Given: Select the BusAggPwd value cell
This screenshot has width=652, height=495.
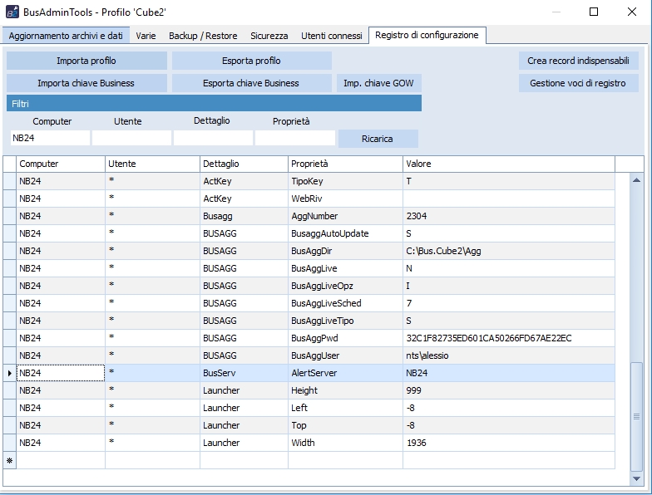Looking at the screenshot, I should coord(507,338).
